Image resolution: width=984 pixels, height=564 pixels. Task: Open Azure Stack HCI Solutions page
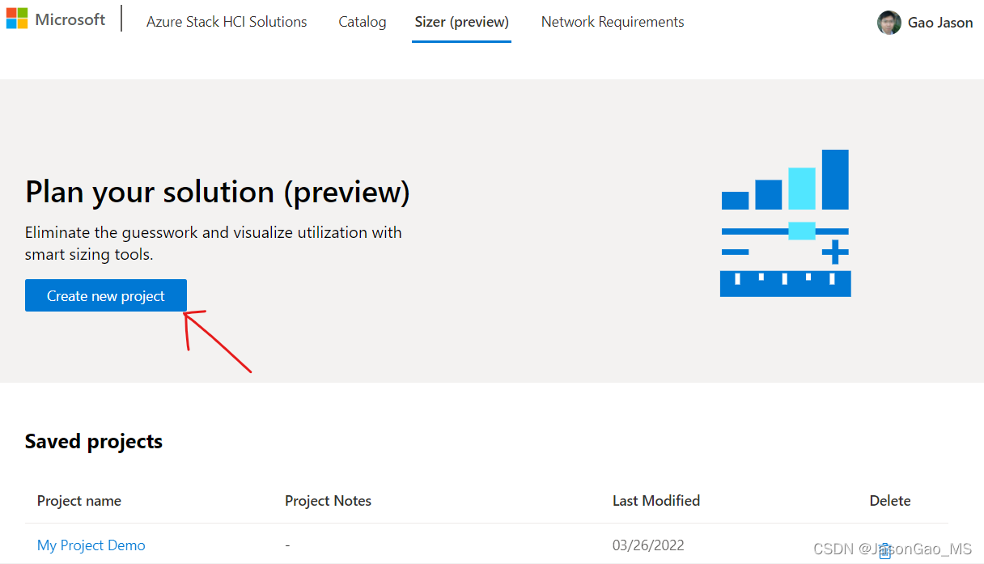pyautogui.click(x=227, y=22)
